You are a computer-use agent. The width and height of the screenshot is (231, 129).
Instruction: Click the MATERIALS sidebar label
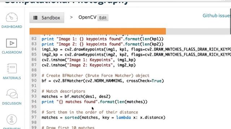click(12, 78)
